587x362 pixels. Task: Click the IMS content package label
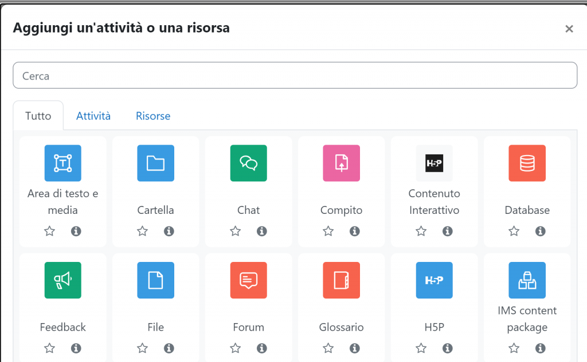pos(527,319)
